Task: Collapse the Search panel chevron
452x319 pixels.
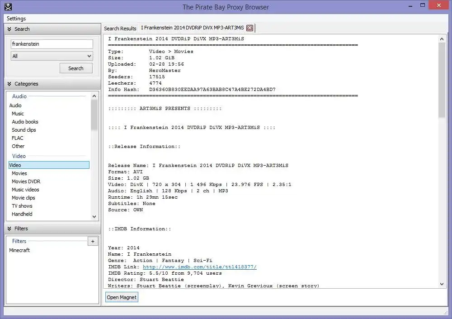Action: pos(9,29)
